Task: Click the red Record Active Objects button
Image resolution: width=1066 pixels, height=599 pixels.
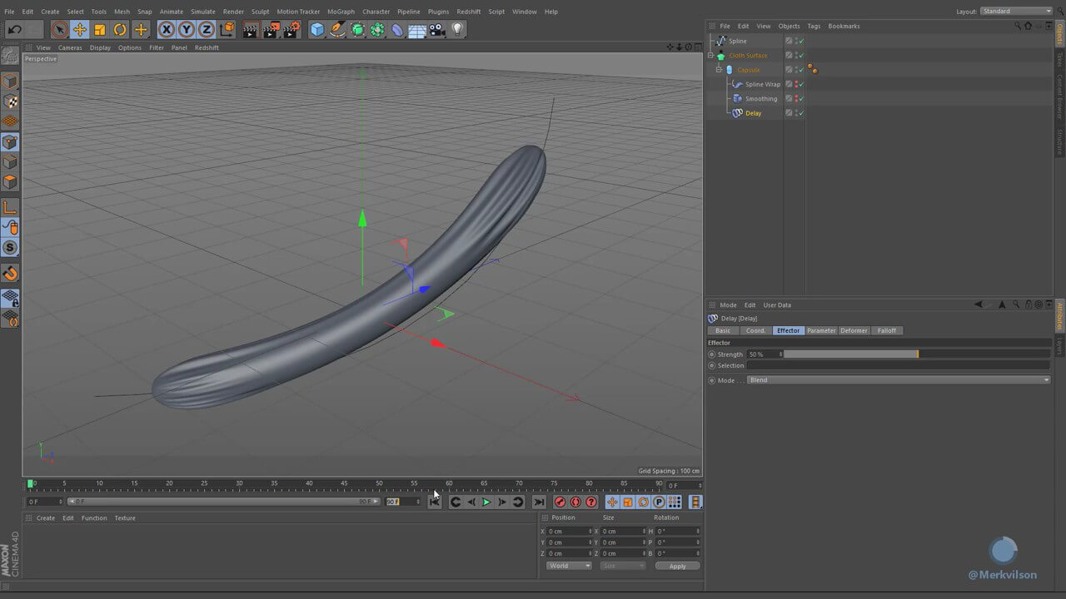Action: (x=560, y=502)
